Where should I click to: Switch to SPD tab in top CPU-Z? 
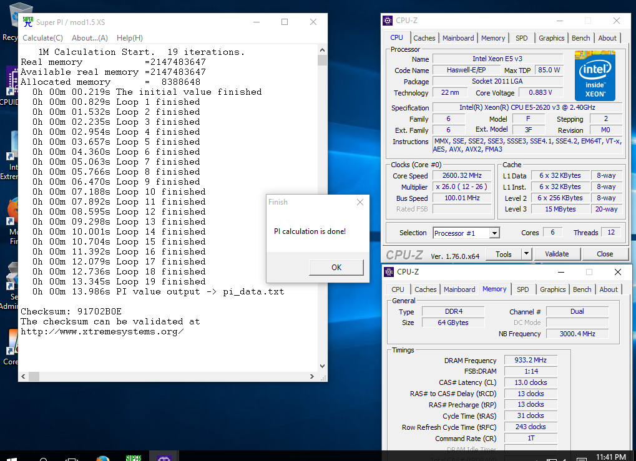(x=522, y=38)
